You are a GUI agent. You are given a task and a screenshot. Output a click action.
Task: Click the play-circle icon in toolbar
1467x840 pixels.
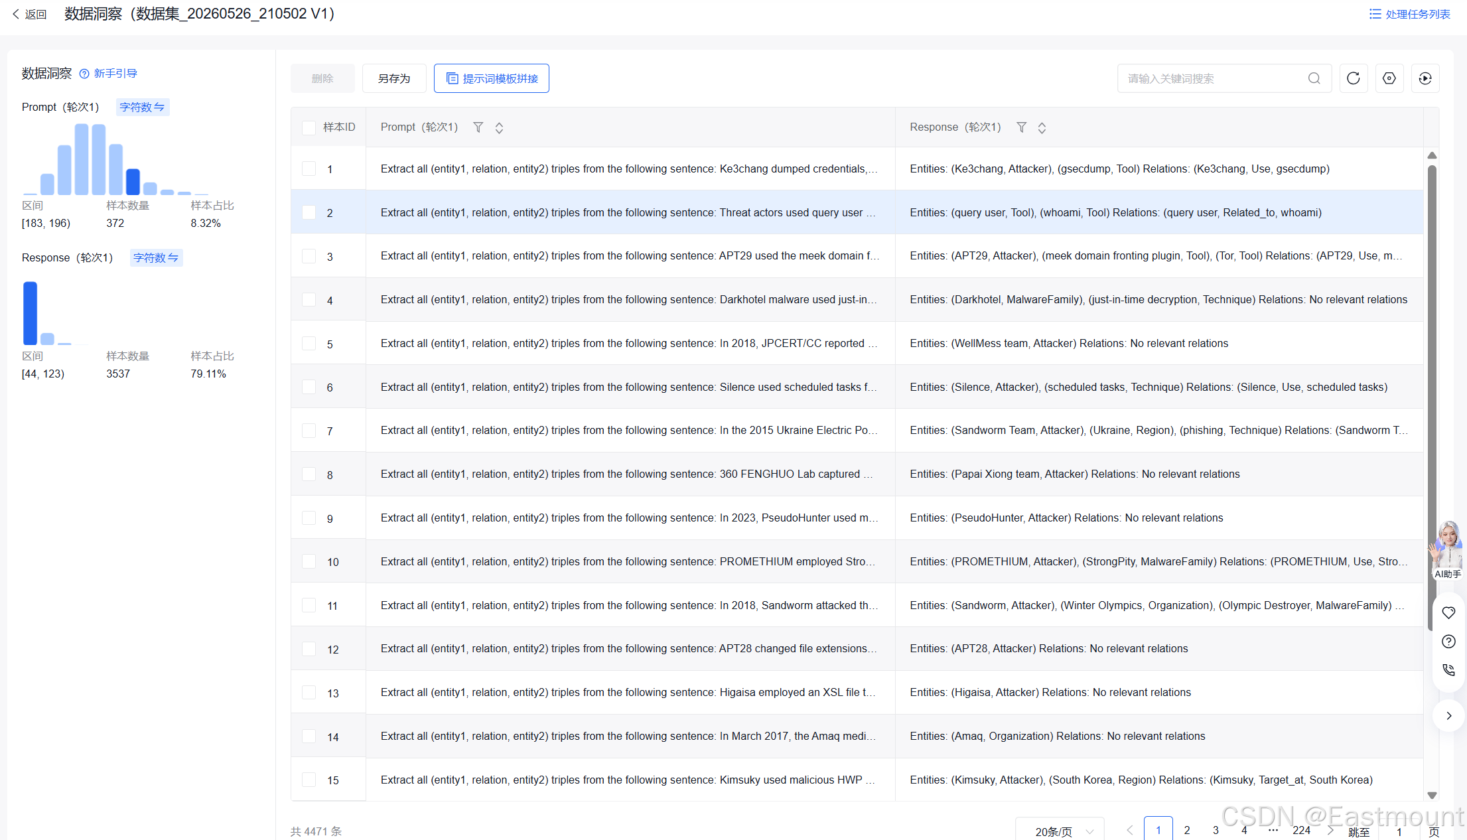tap(1425, 78)
